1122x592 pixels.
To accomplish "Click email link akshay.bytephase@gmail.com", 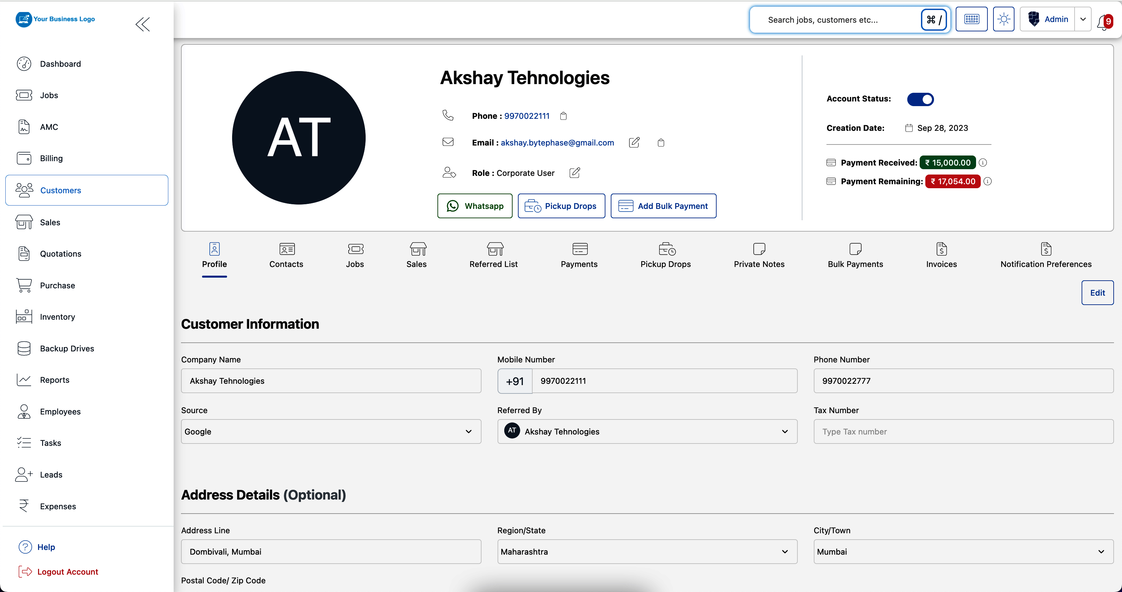I will [x=557, y=142].
